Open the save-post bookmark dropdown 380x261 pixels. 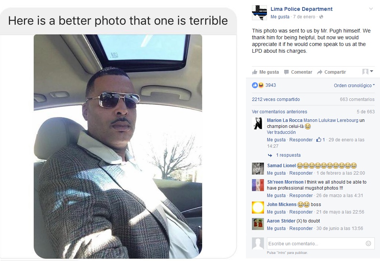tap(368, 71)
